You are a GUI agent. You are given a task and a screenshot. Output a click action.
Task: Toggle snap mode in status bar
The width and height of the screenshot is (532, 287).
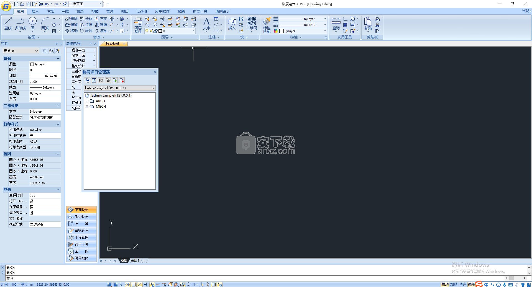click(x=109, y=285)
